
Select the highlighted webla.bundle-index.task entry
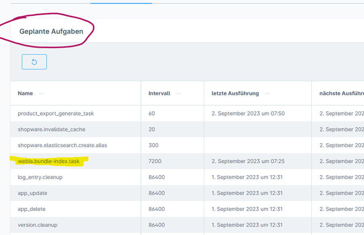point(49,161)
